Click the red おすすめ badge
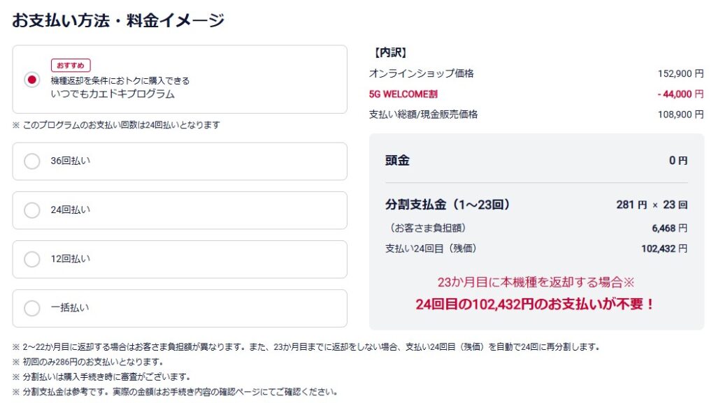Viewport: 716px width, 403px height. 71,66
